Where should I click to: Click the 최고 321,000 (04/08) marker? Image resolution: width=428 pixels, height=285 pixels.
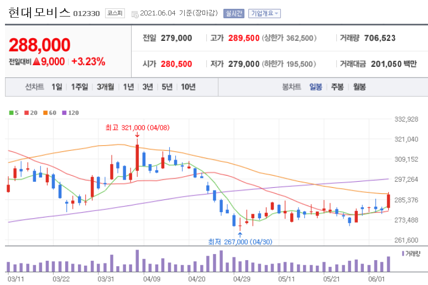coord(137,128)
